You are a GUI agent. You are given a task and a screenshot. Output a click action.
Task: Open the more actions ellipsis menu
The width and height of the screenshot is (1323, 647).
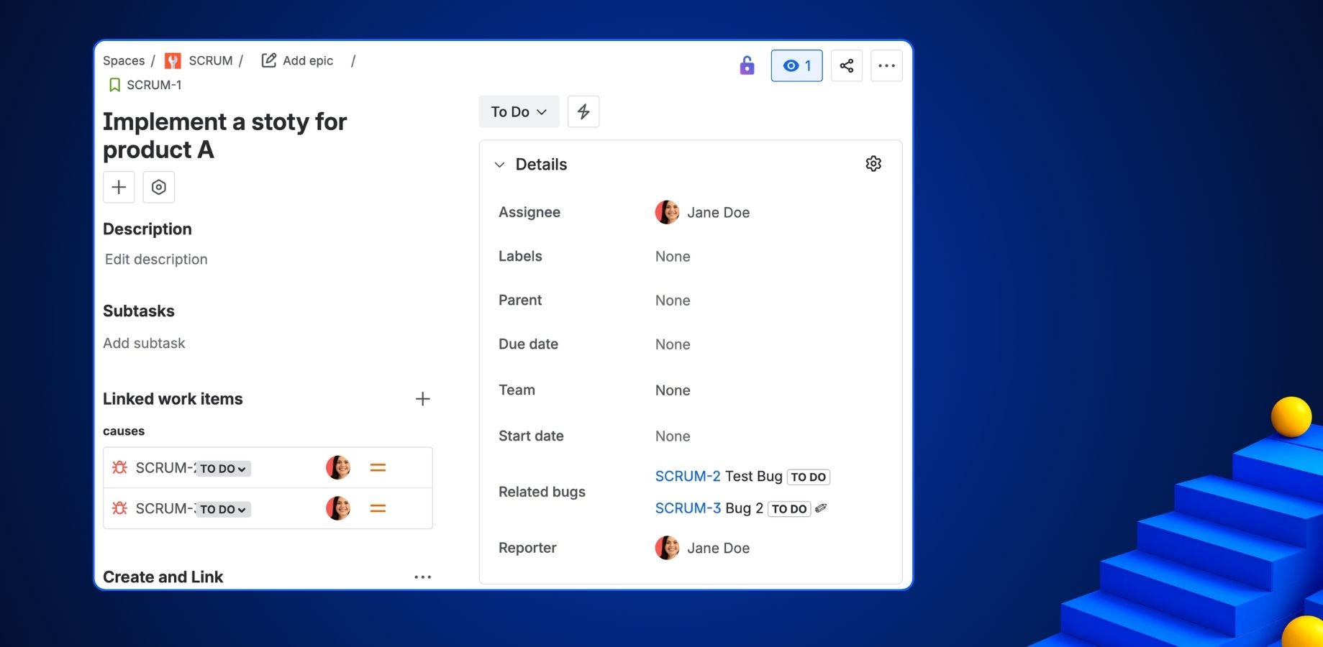(x=886, y=65)
